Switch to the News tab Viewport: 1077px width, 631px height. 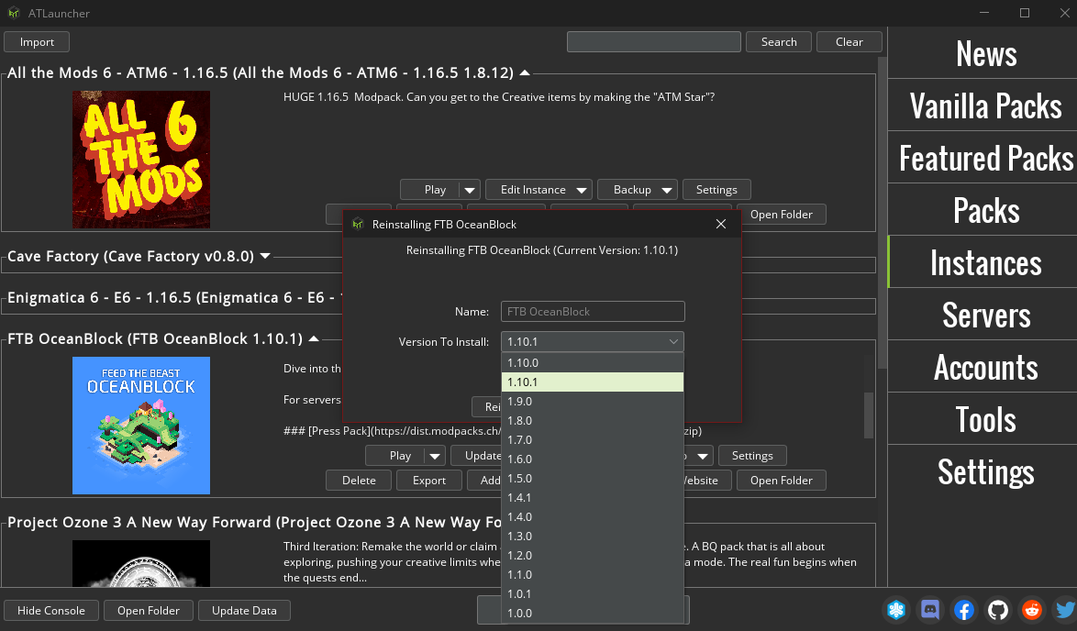(983, 53)
